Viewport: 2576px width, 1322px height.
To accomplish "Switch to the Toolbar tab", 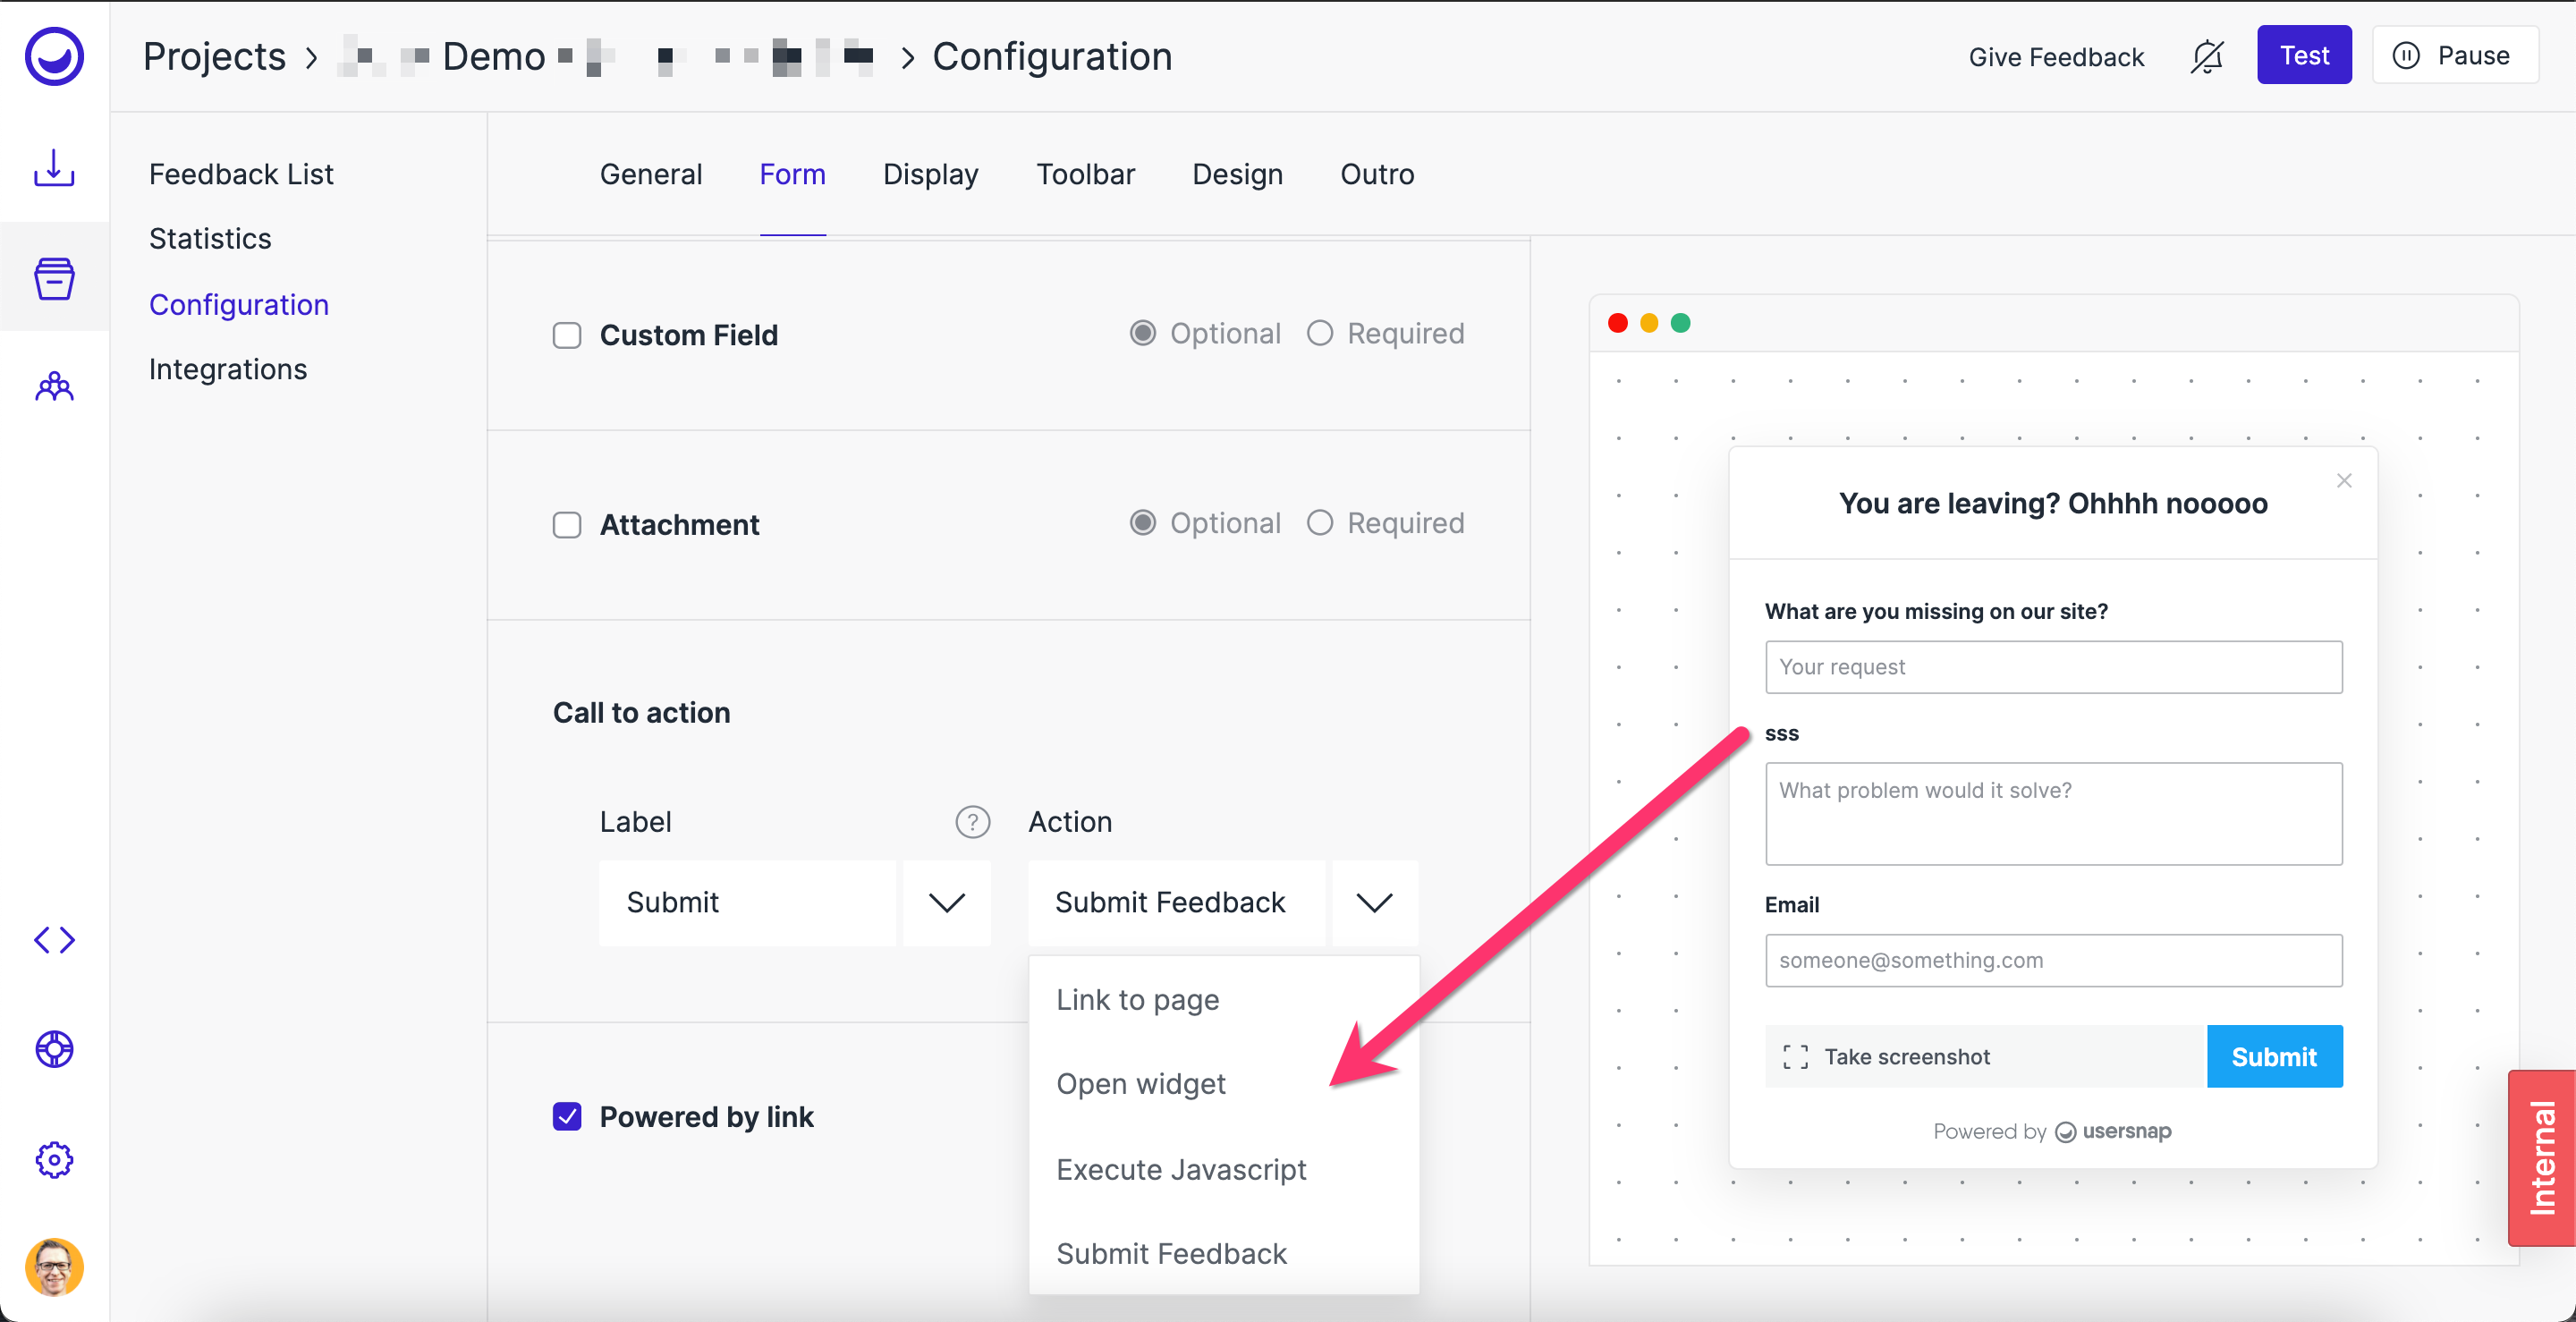I will point(1085,174).
